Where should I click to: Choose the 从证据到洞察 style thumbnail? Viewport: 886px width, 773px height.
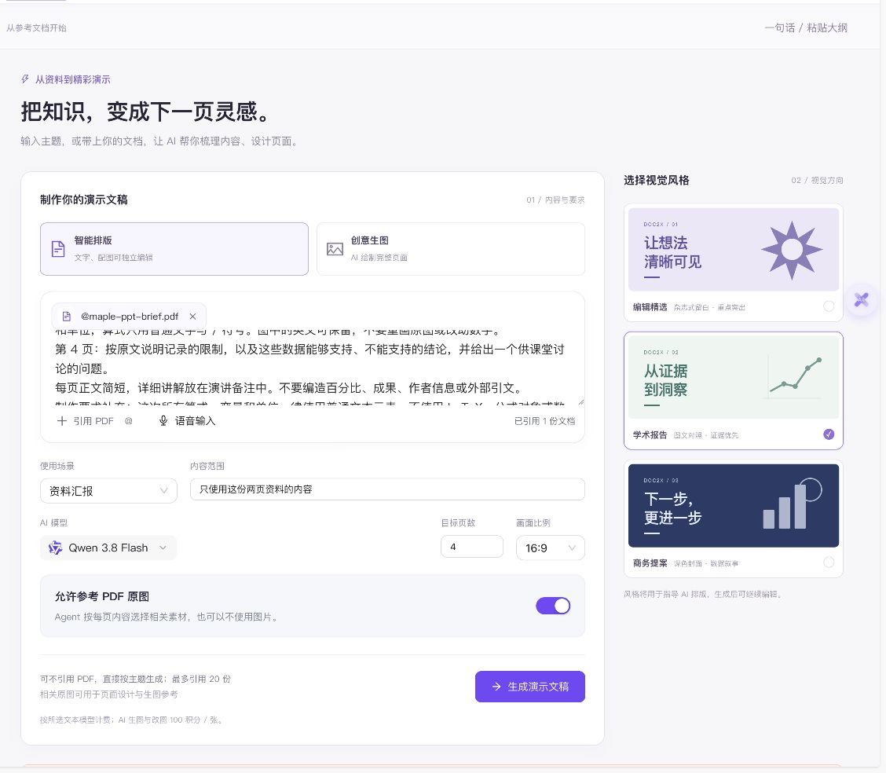734,377
